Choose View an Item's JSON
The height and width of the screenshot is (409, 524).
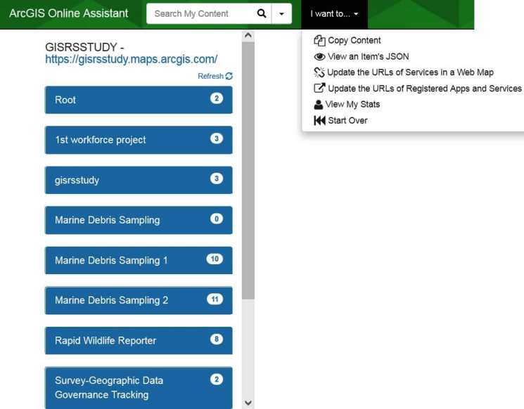[369, 56]
